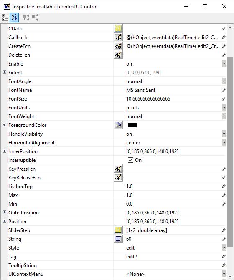Viewport: 234px width, 280px height.
Task: Click pencil edit icon for KeyReleaseFcn
Action: tap(224, 177)
